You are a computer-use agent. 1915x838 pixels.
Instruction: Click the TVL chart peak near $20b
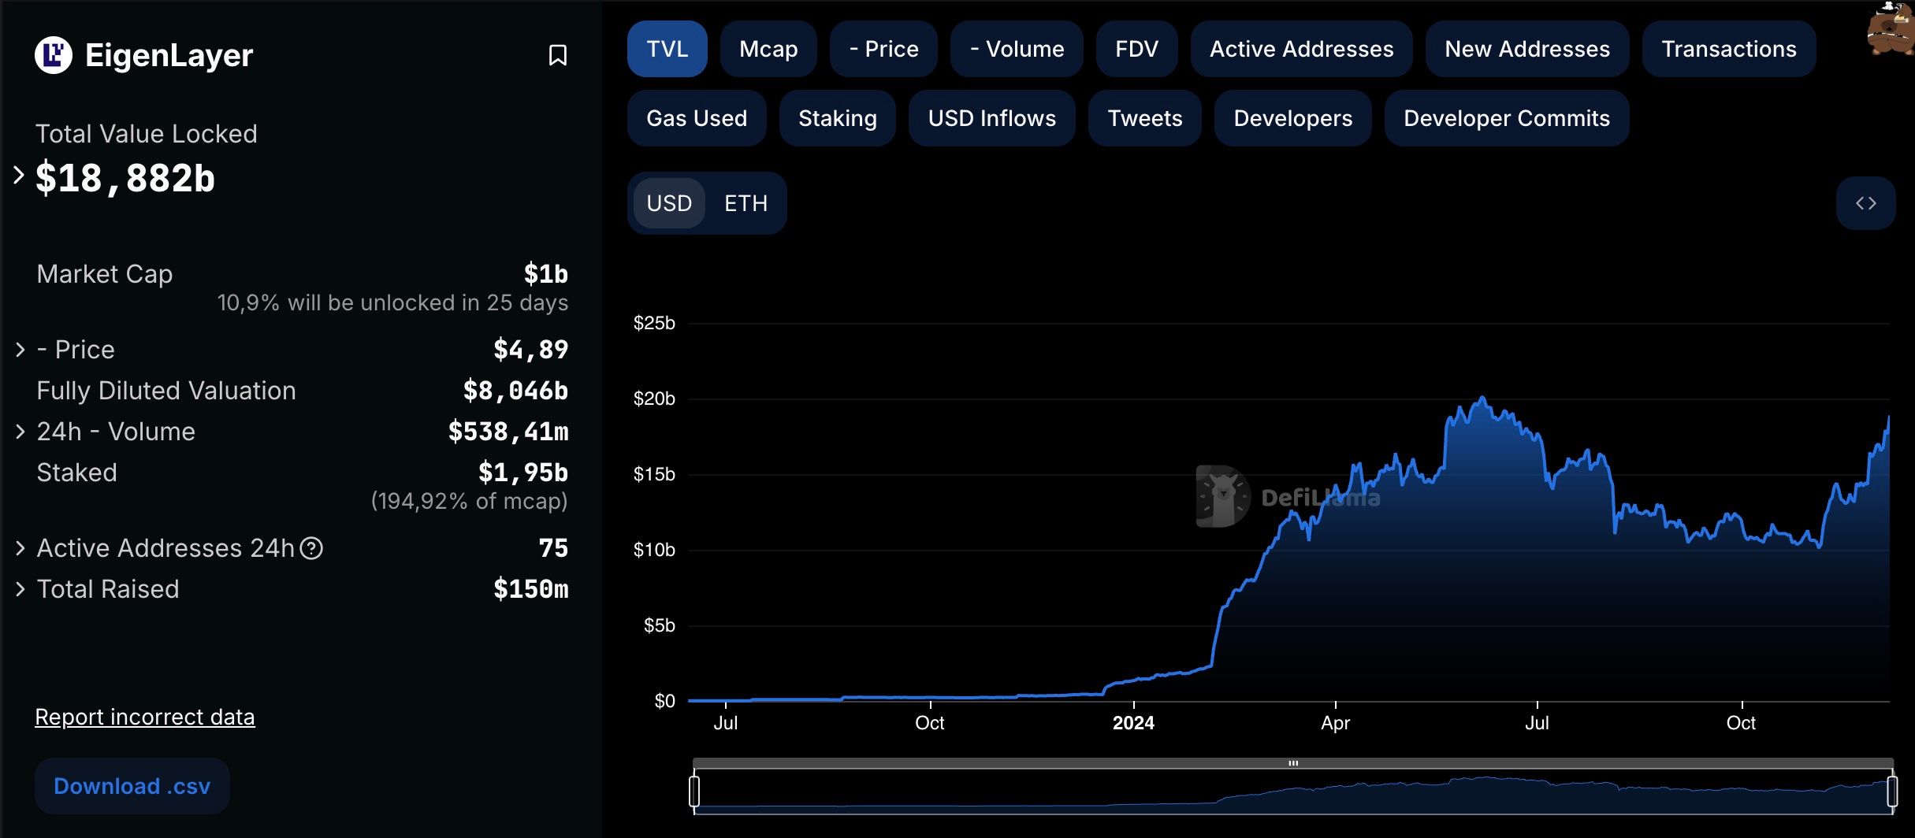(1482, 399)
